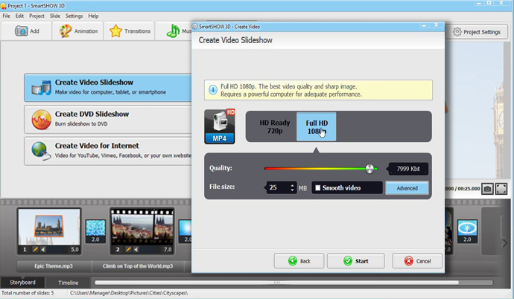Click the 7999 Kbit bitrate value
The width and height of the screenshot is (514, 299).
pos(408,169)
